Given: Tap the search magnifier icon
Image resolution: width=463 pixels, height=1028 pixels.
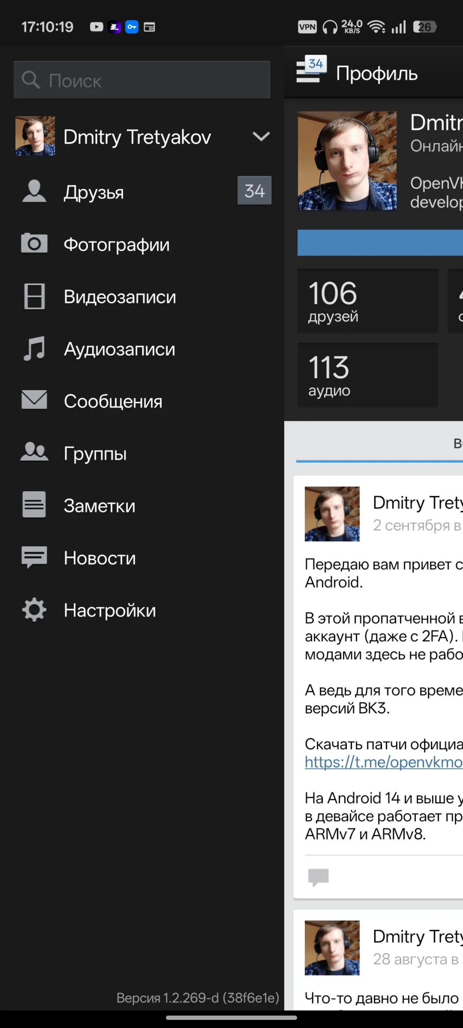Looking at the screenshot, I should pos(31,80).
